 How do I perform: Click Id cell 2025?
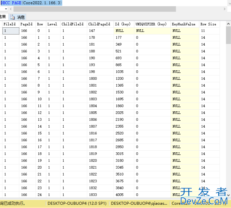[x=124, y=113]
